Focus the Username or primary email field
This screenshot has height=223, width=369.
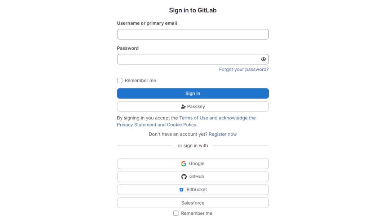193,34
